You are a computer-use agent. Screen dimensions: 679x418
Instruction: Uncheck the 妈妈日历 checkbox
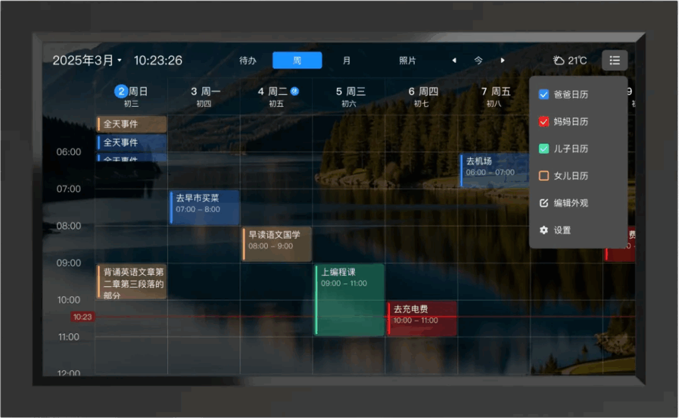pos(544,122)
